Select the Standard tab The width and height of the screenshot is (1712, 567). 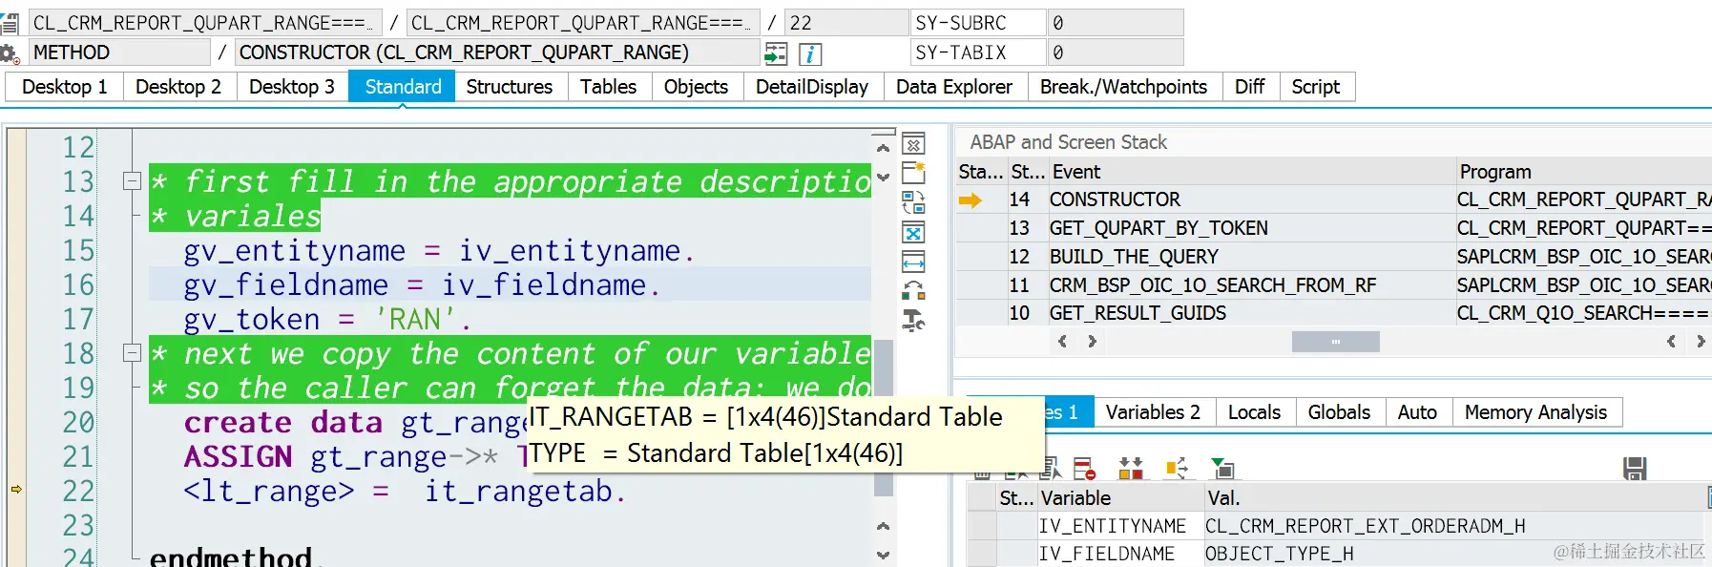coord(403,87)
